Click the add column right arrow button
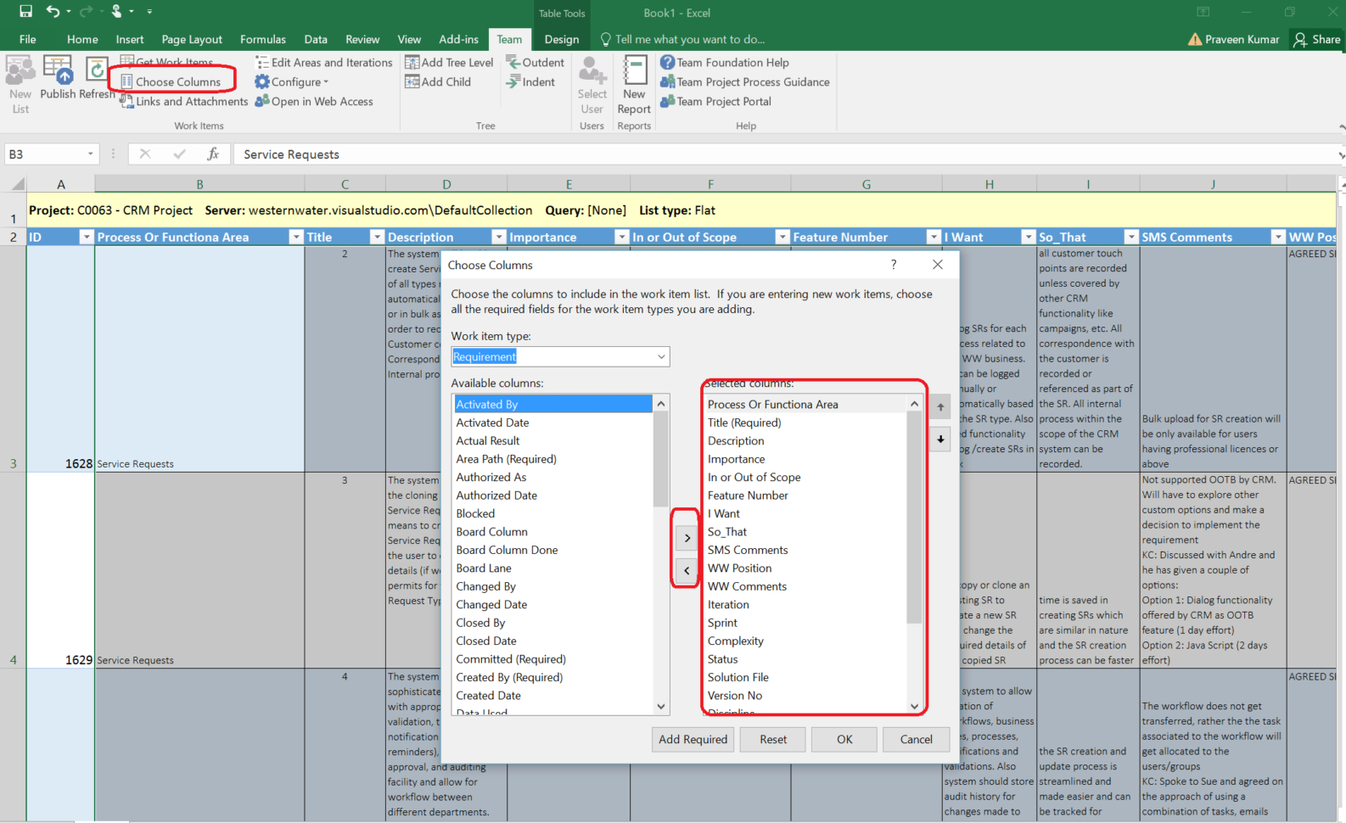 [687, 538]
